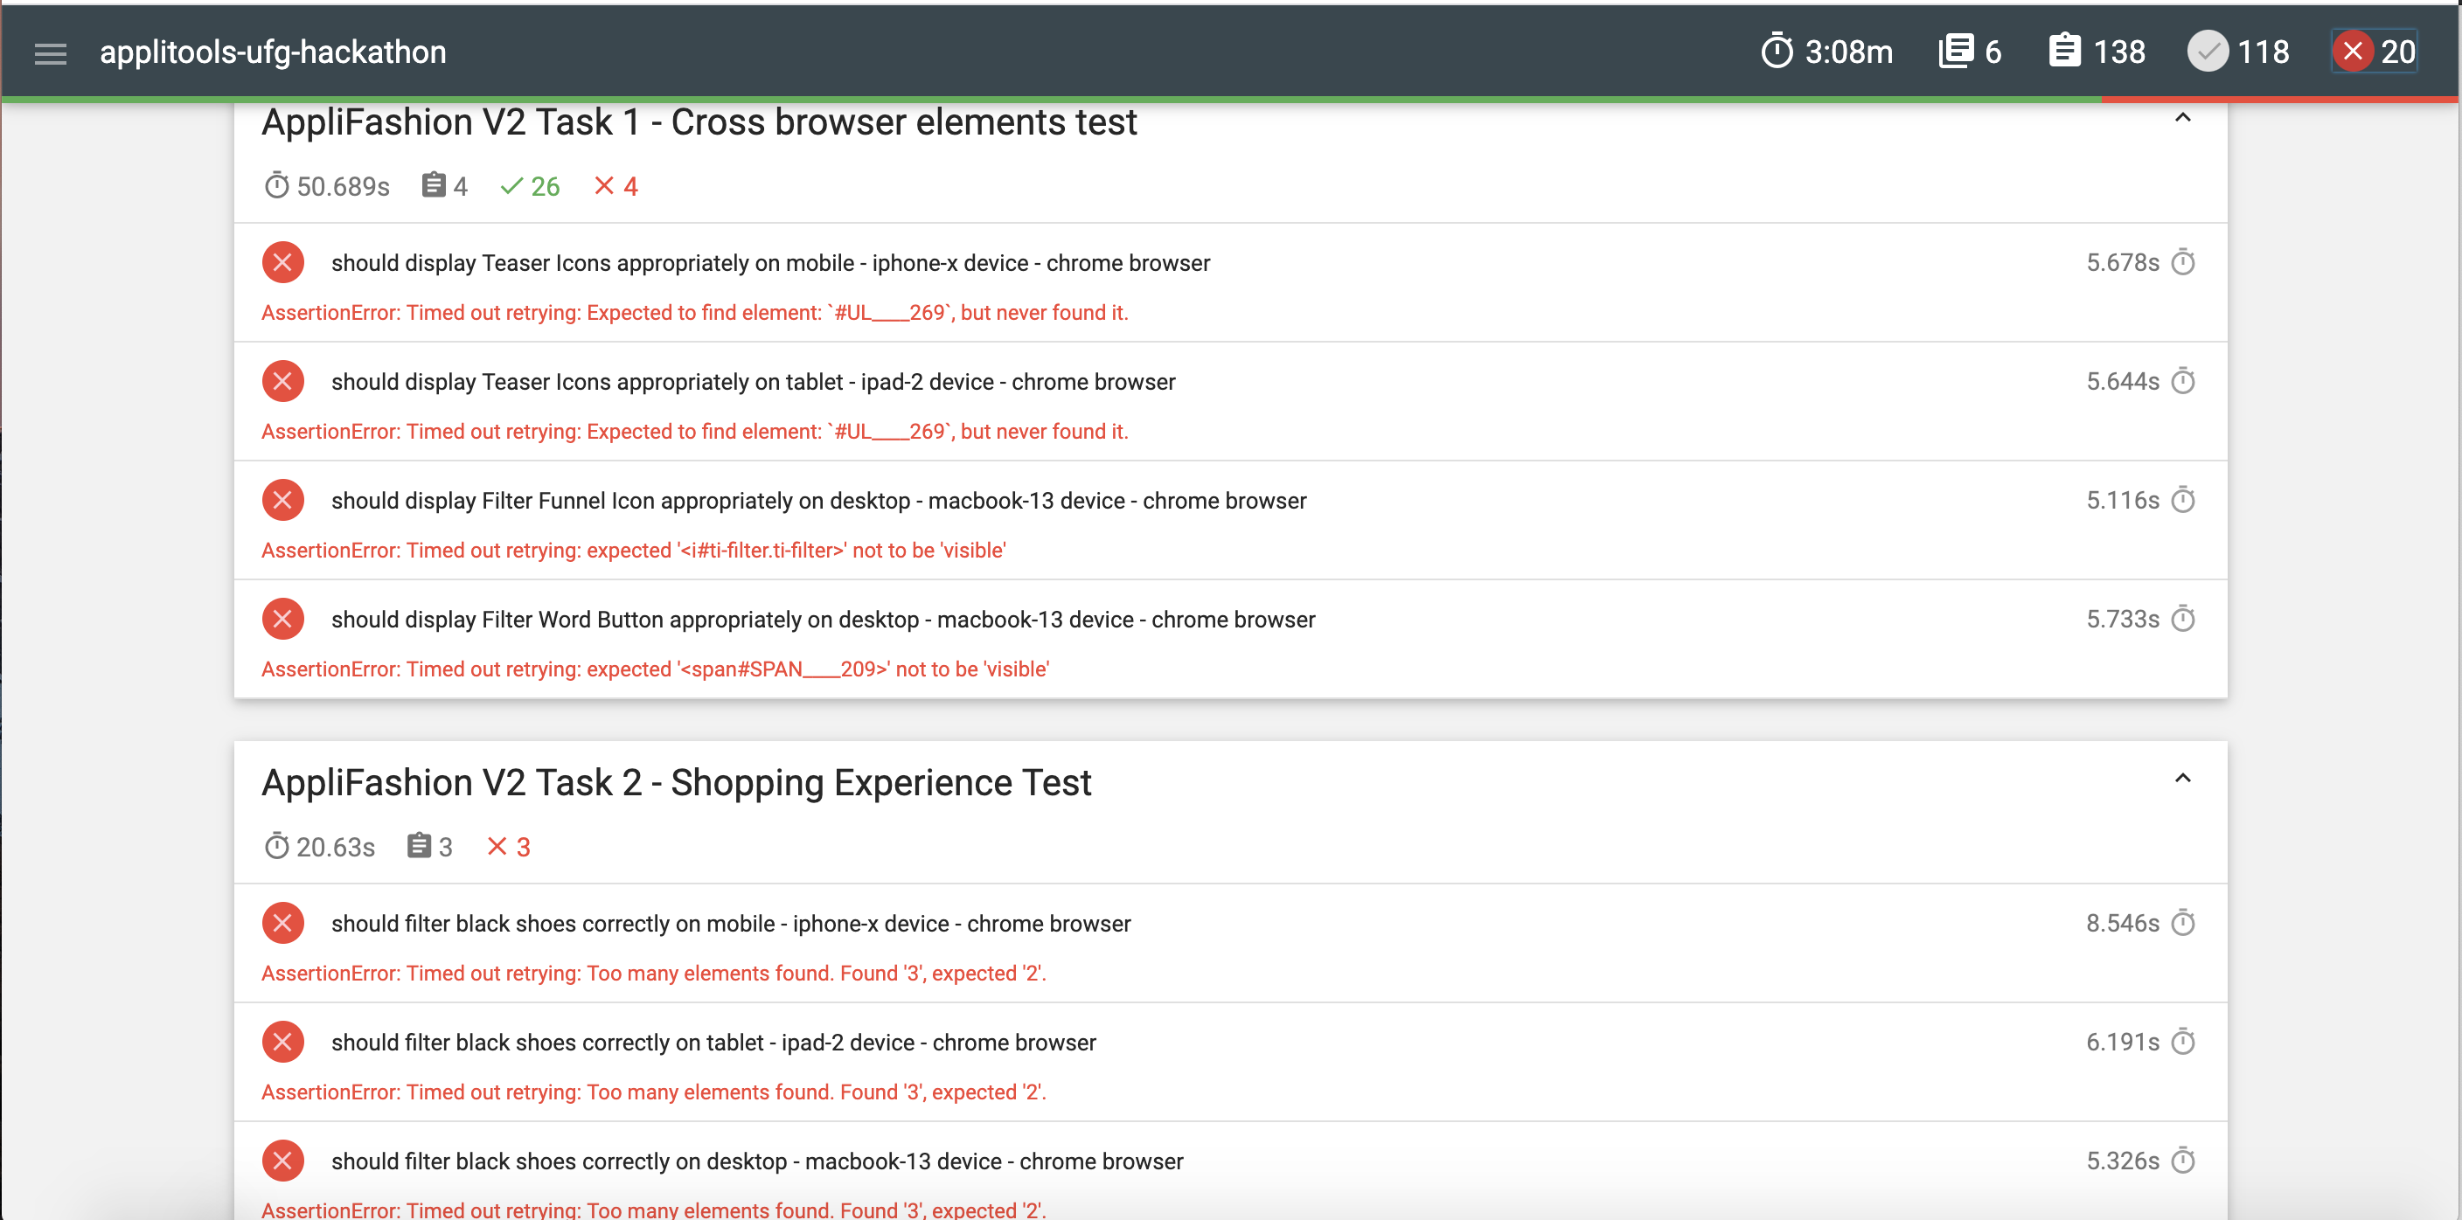
Task: Open black shoes mobile iphone-x test
Action: (x=730, y=923)
